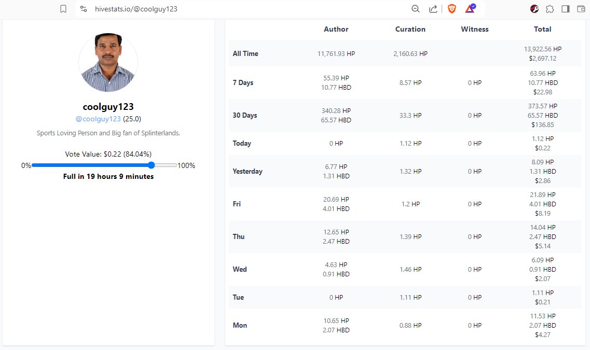The image size is (590, 350).
Task: Click Full in 19 hours 9 minutes
Action: tap(108, 176)
